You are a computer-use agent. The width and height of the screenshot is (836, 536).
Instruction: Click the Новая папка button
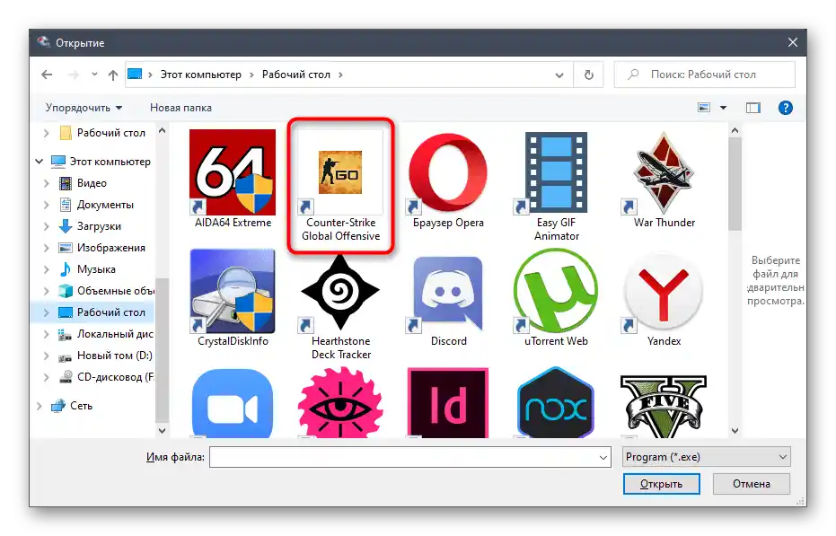point(180,108)
